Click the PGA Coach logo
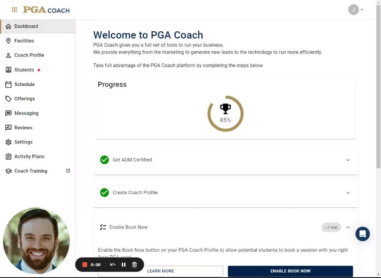 tap(46, 10)
